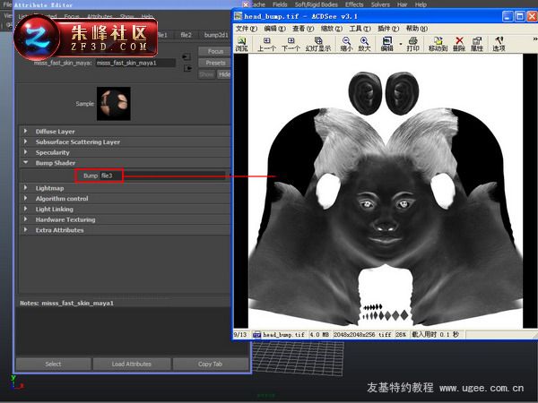Screen dimensions: 538x403
Task: Expand the Subsurface Scattering Layer section
Action: (x=26, y=141)
